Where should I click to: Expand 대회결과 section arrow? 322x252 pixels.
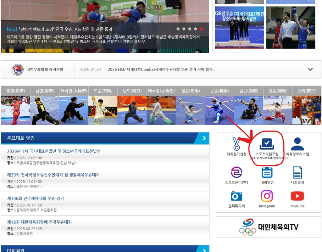click(x=204, y=250)
